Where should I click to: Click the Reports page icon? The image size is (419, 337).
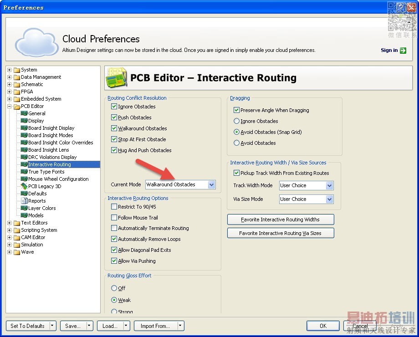25,201
